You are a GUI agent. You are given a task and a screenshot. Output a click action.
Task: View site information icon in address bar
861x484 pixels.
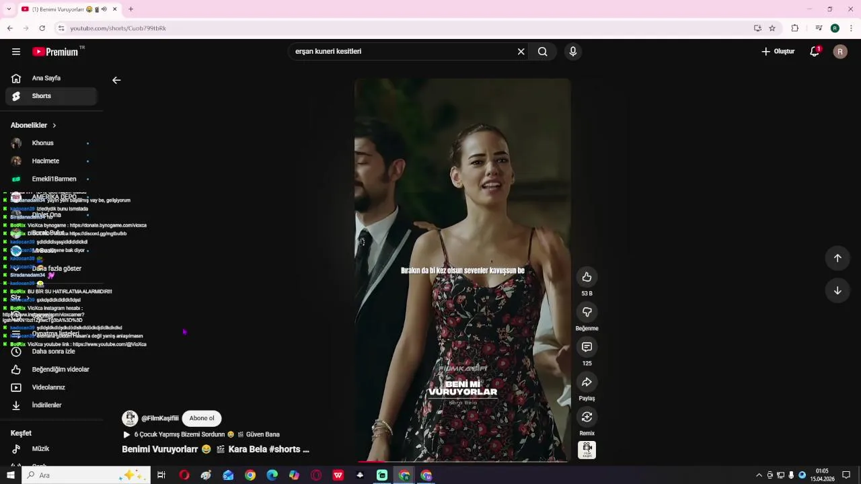(61, 28)
